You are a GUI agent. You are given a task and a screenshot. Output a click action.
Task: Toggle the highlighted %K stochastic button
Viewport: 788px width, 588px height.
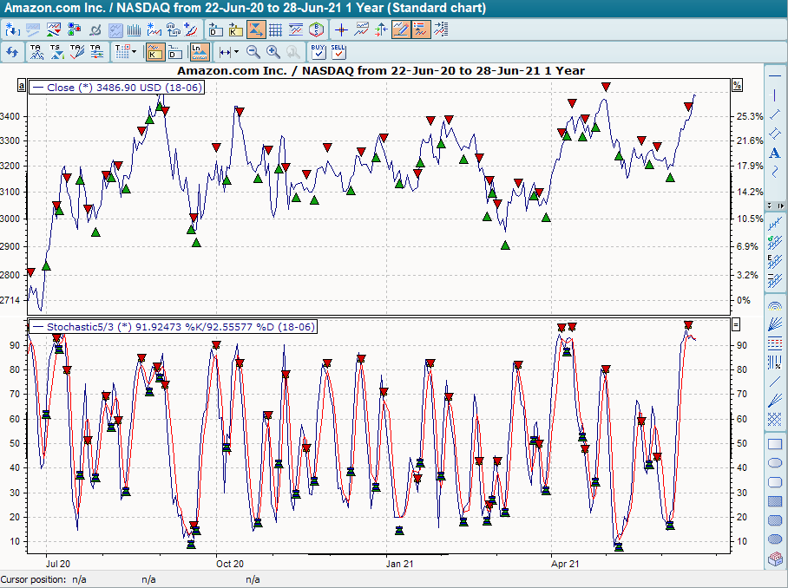(154, 52)
